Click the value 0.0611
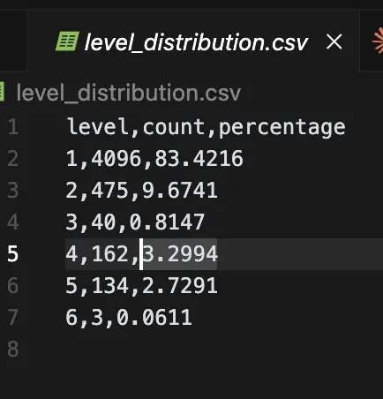 (x=154, y=318)
